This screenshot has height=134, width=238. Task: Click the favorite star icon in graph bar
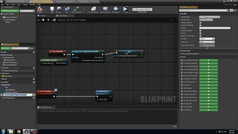coord(39,20)
